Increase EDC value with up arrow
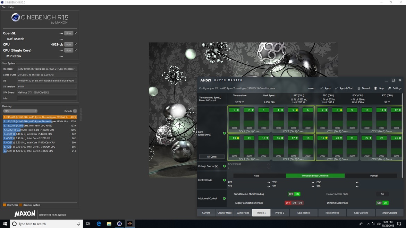The height and width of the screenshot is (228, 406). pyautogui.click(x=357, y=183)
